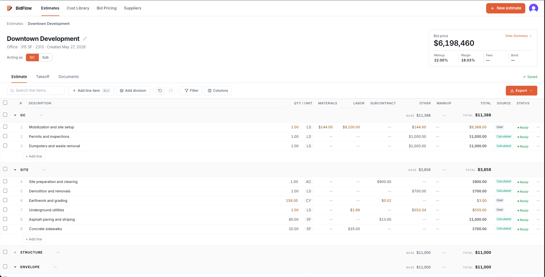Open row menu for Permits and inspections
This screenshot has width=545, height=277.
tap(538, 137)
